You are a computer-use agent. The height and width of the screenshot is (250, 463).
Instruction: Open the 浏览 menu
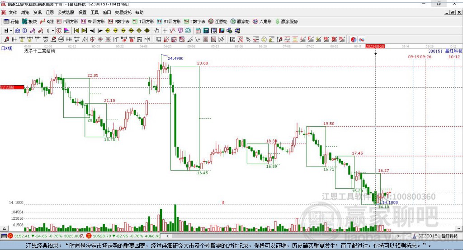[25, 12]
